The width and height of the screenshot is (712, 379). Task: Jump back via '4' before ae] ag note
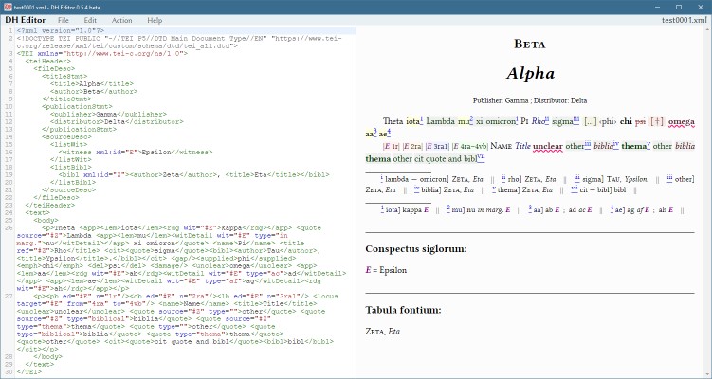[x=612, y=208]
